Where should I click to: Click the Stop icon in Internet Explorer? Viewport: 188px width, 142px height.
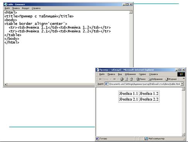[122, 79]
